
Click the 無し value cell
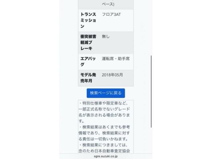click(x=106, y=37)
